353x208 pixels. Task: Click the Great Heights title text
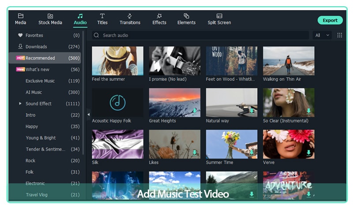tap(162, 121)
